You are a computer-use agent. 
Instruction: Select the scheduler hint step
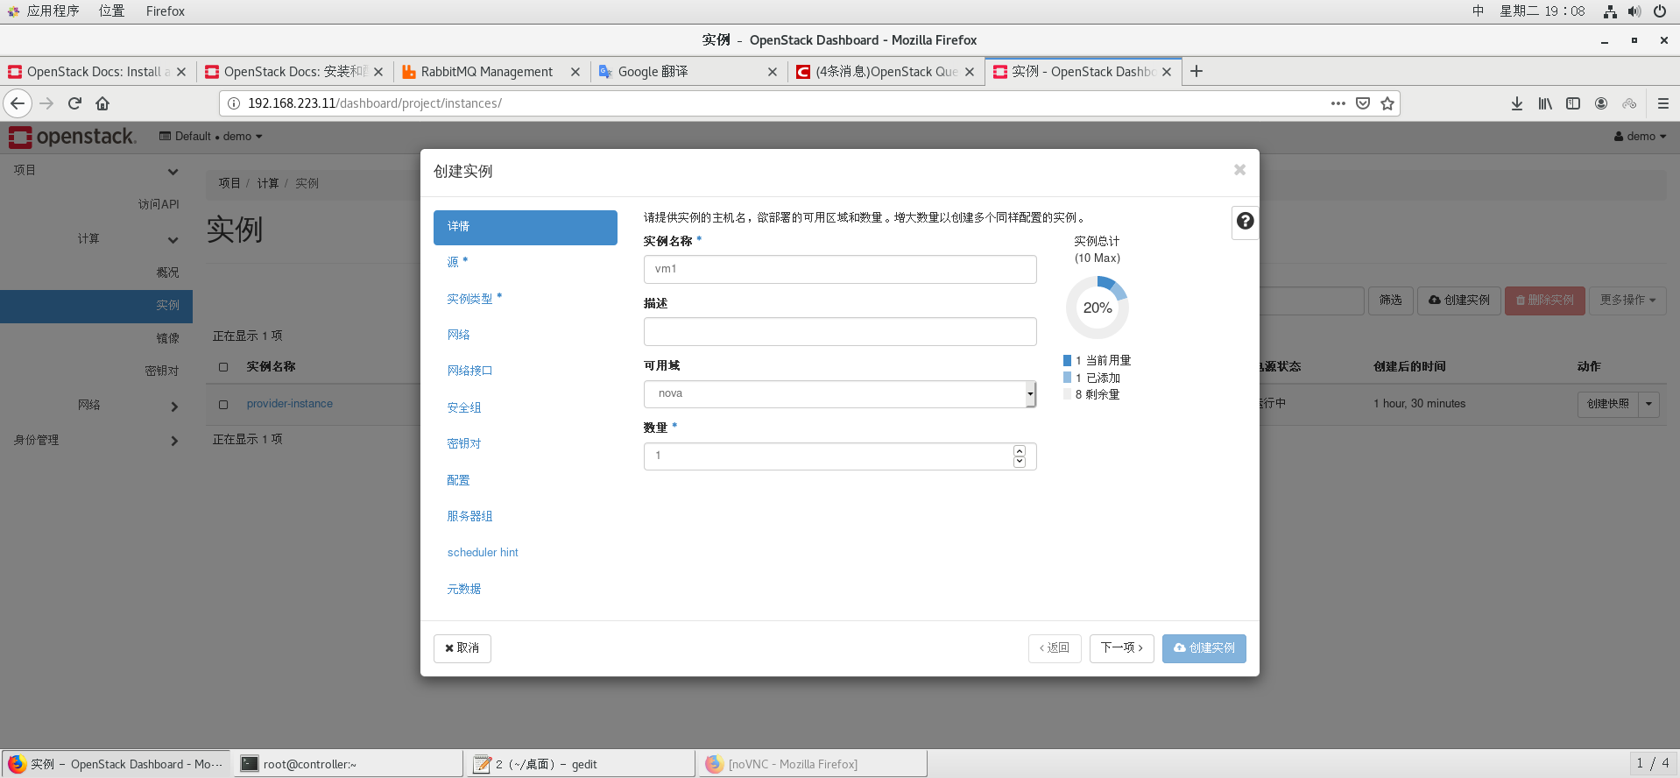(x=483, y=553)
